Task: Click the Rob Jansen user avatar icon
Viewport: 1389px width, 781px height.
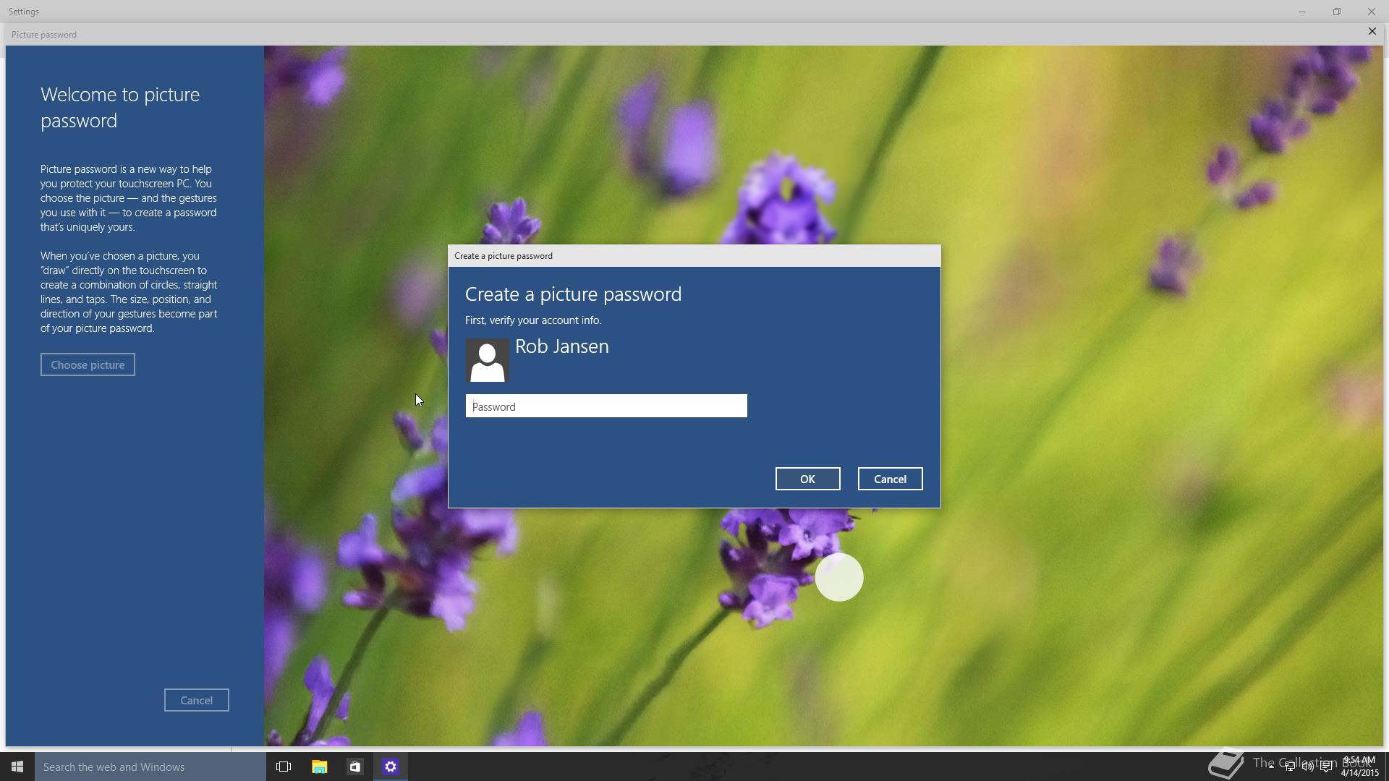Action: pyautogui.click(x=487, y=360)
